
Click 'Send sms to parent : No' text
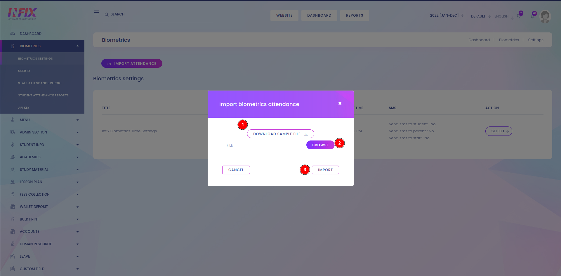tap(411, 131)
